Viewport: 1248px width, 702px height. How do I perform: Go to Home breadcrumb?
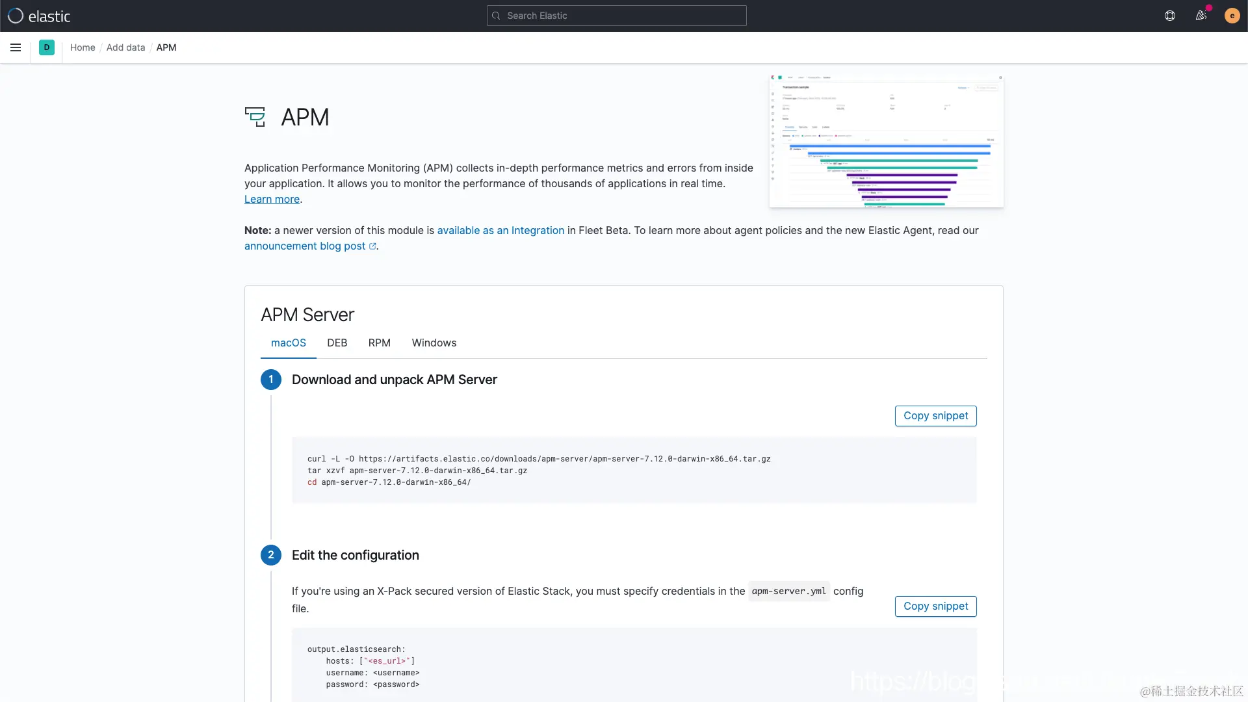(83, 47)
